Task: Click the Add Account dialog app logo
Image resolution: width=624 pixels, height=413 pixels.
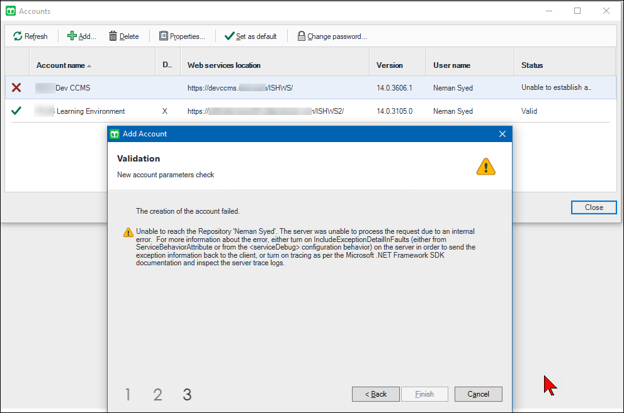Action: pos(115,134)
